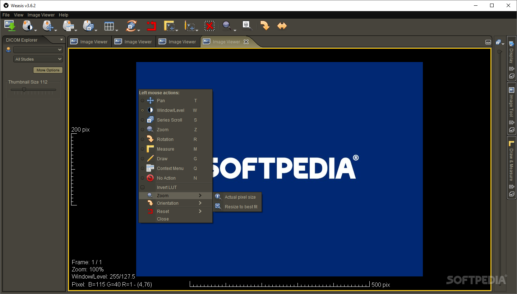The width and height of the screenshot is (517, 294).
Task: Select Pan as left mouse action
Action: [x=175, y=101]
